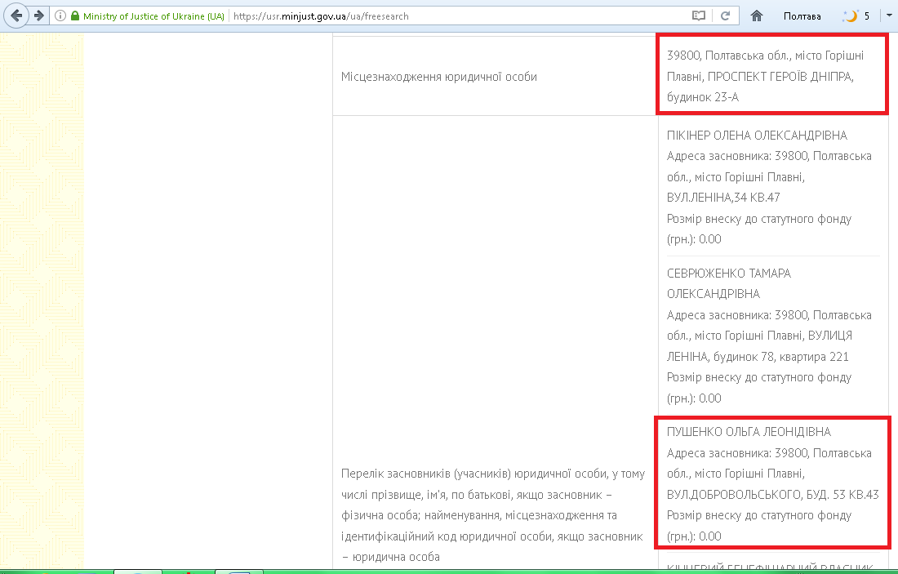Toggle Reader View icon in address bar
Screen dimensions: 898x574
point(698,16)
